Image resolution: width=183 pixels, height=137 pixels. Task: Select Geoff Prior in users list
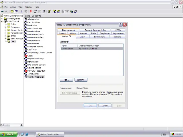[32, 49]
